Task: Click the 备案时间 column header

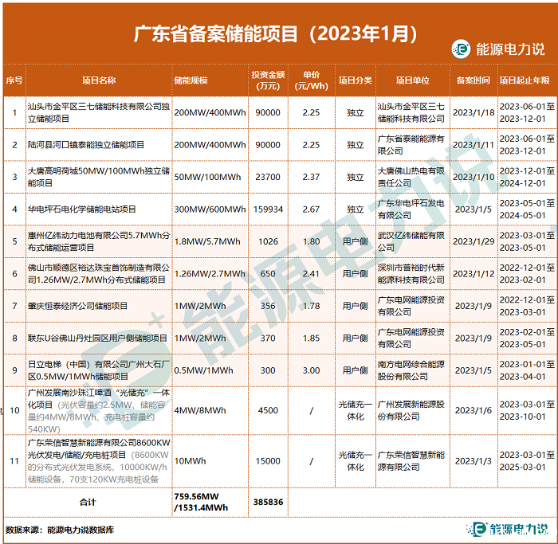Action: (x=474, y=81)
